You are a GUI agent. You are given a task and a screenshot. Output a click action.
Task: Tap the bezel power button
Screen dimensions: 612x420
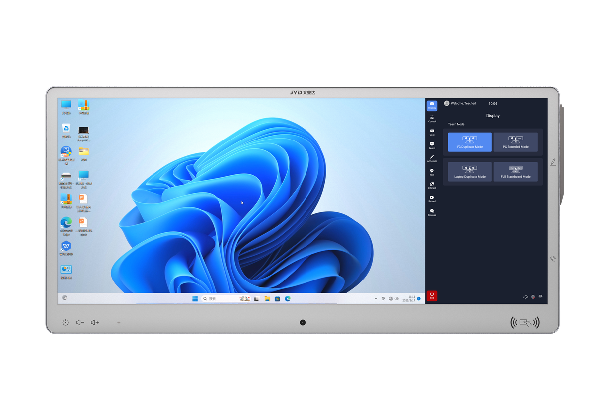(x=65, y=322)
